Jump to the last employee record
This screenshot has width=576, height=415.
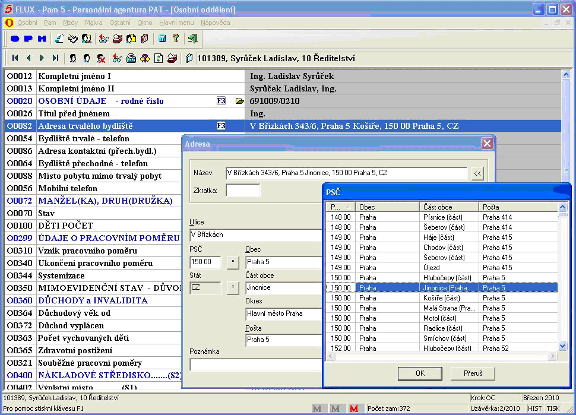click(56, 58)
